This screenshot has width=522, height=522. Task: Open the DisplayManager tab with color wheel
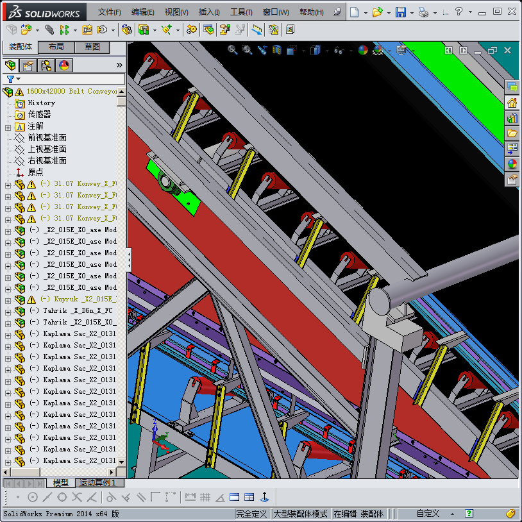64,65
